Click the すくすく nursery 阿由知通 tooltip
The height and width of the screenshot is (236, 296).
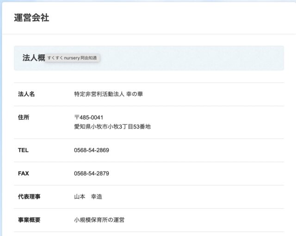click(x=72, y=58)
